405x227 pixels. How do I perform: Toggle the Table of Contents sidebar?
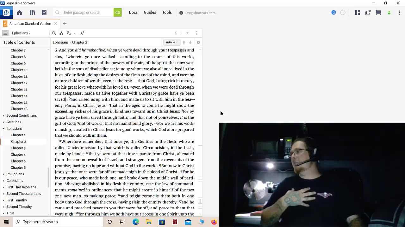pos(5,33)
